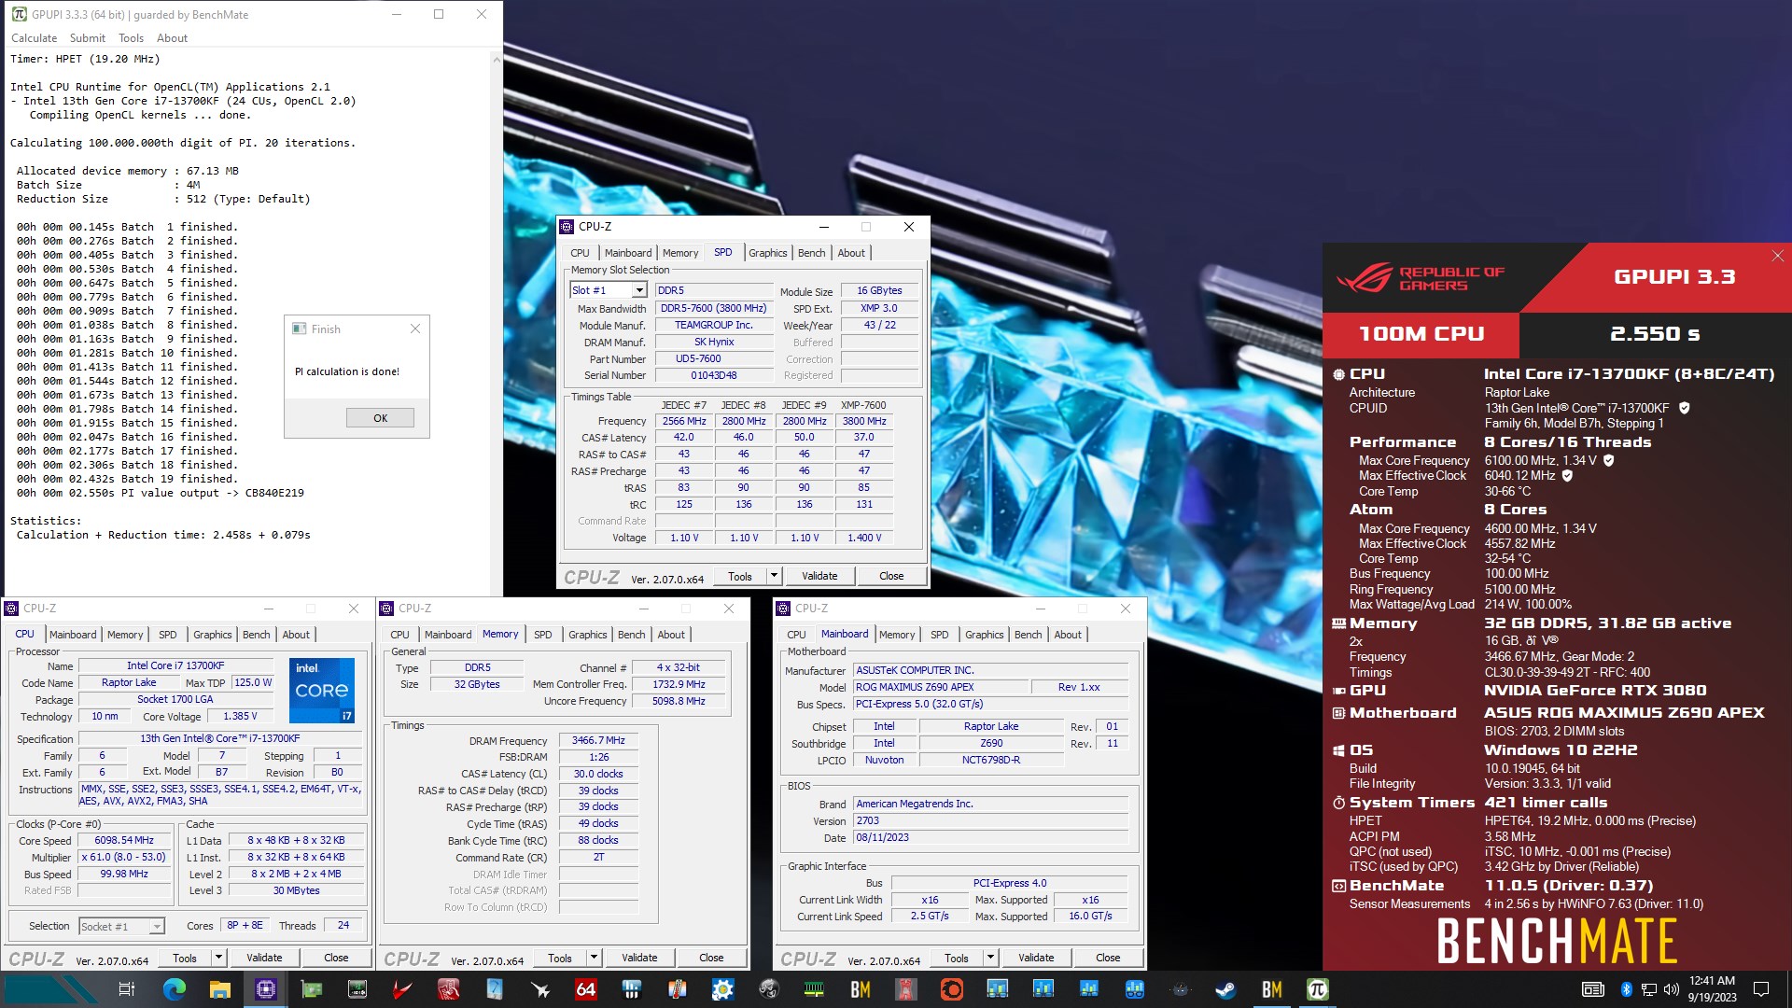Open the Tools menu in GPUPI
Image resolution: width=1792 pixels, height=1008 pixels.
(131, 38)
